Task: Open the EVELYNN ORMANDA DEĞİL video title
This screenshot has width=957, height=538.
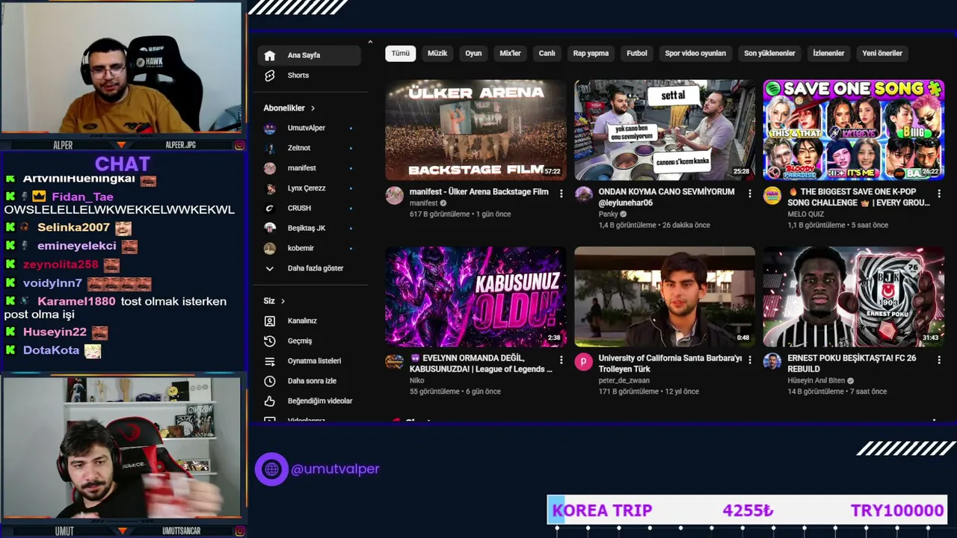Action: tap(481, 364)
